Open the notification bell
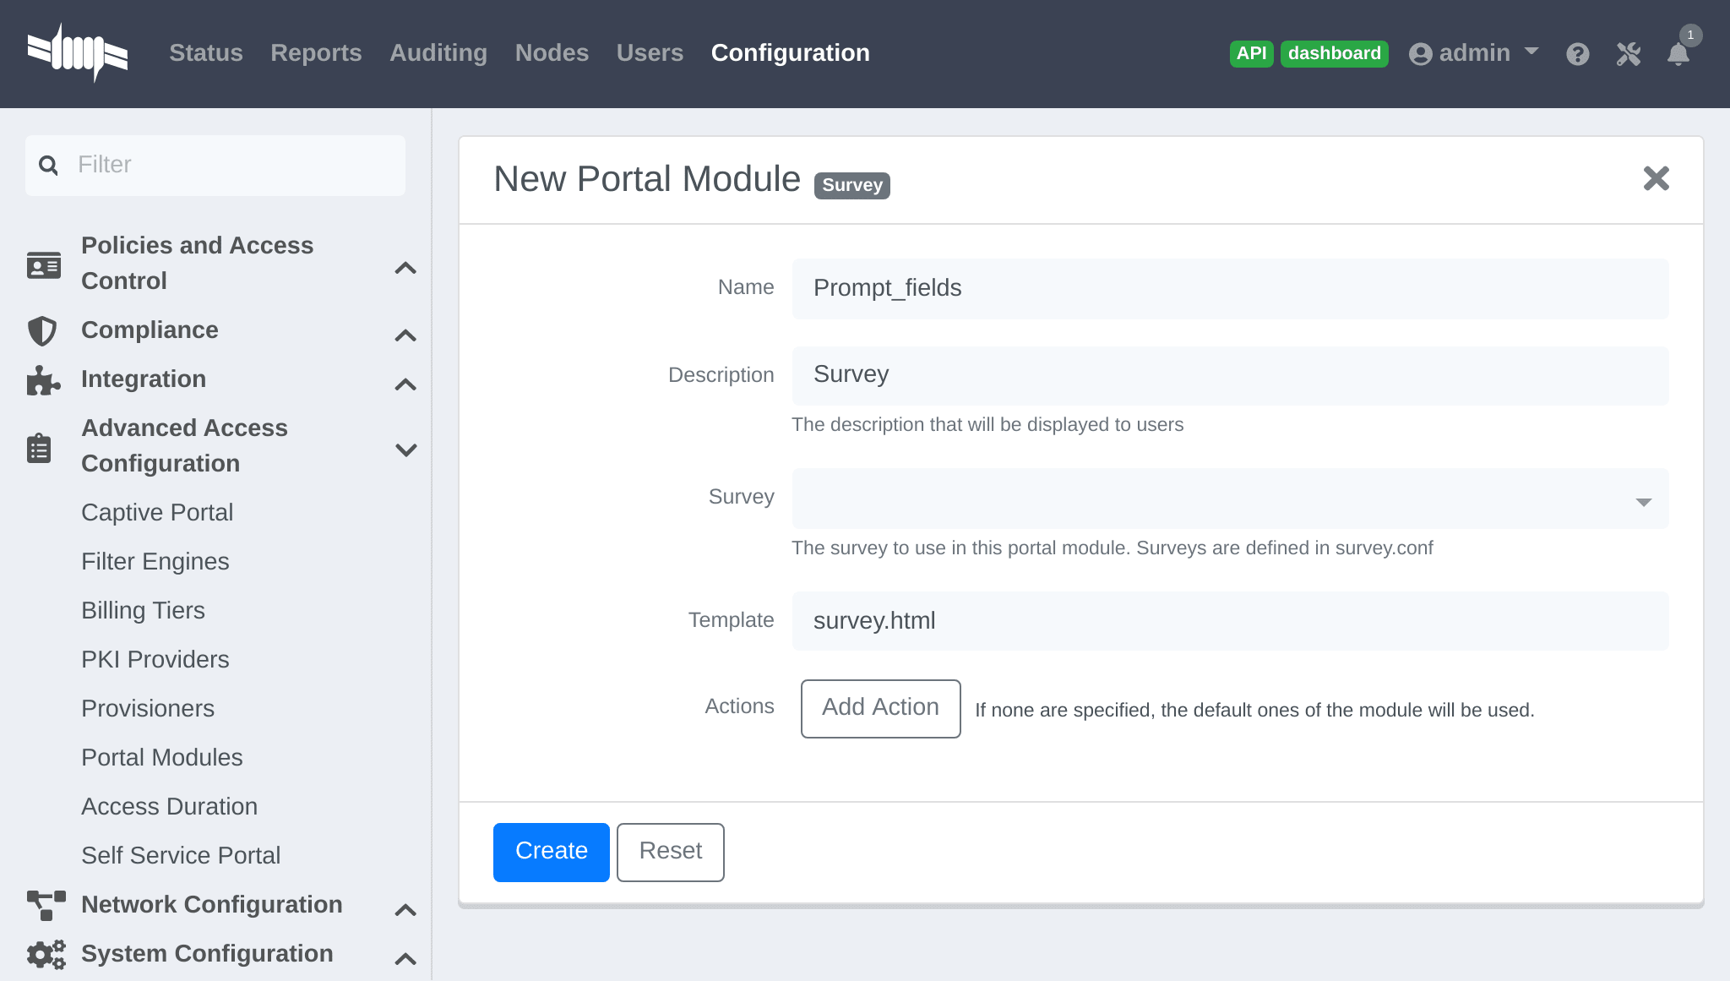The height and width of the screenshot is (981, 1730). [x=1678, y=55]
